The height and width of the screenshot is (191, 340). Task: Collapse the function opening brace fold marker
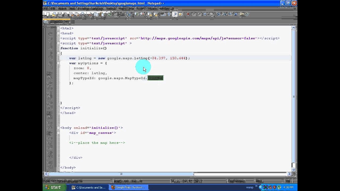pyautogui.click(x=58, y=53)
